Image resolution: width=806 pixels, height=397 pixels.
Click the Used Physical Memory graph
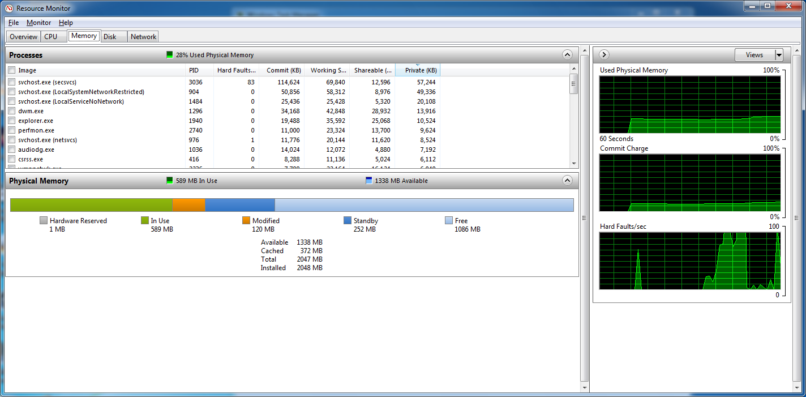690,104
